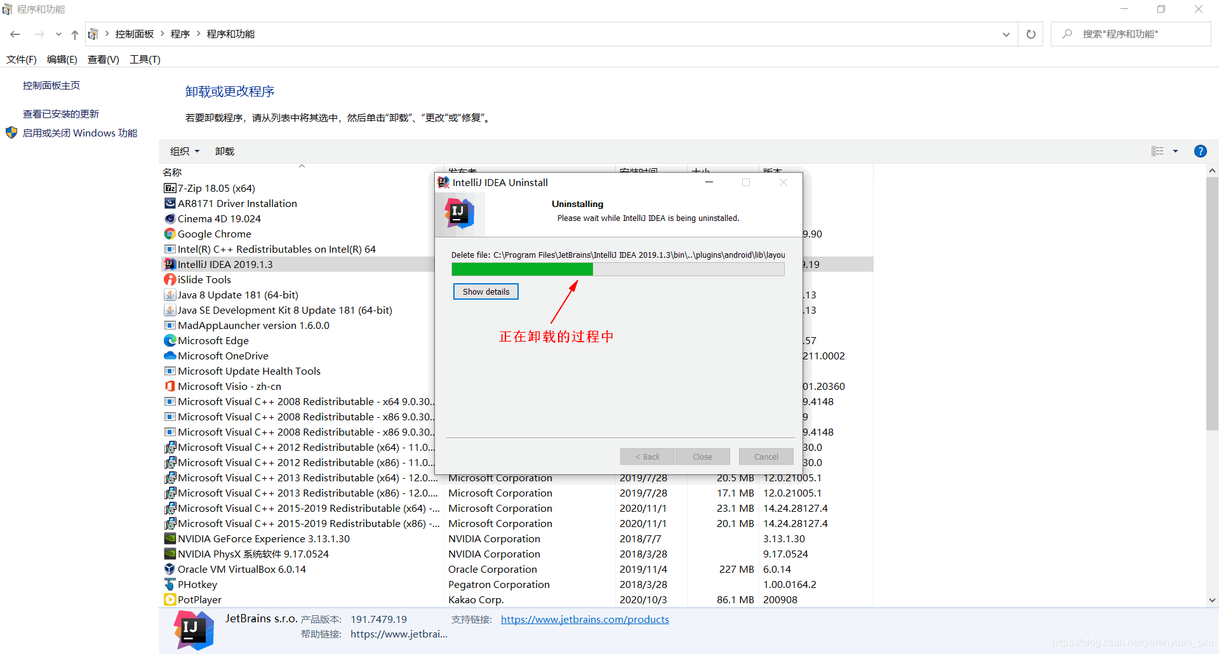Select Intel(R) C++ Redistributables row
The height and width of the screenshot is (654, 1219).
tap(276, 249)
